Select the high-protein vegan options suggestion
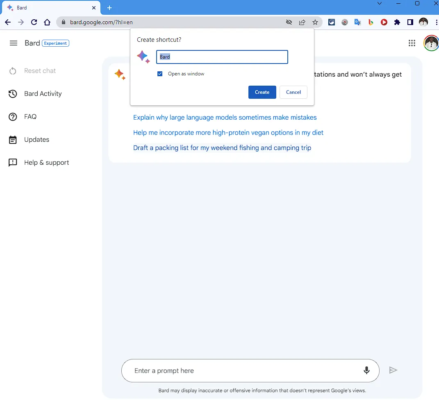439x400 pixels. pos(228,133)
